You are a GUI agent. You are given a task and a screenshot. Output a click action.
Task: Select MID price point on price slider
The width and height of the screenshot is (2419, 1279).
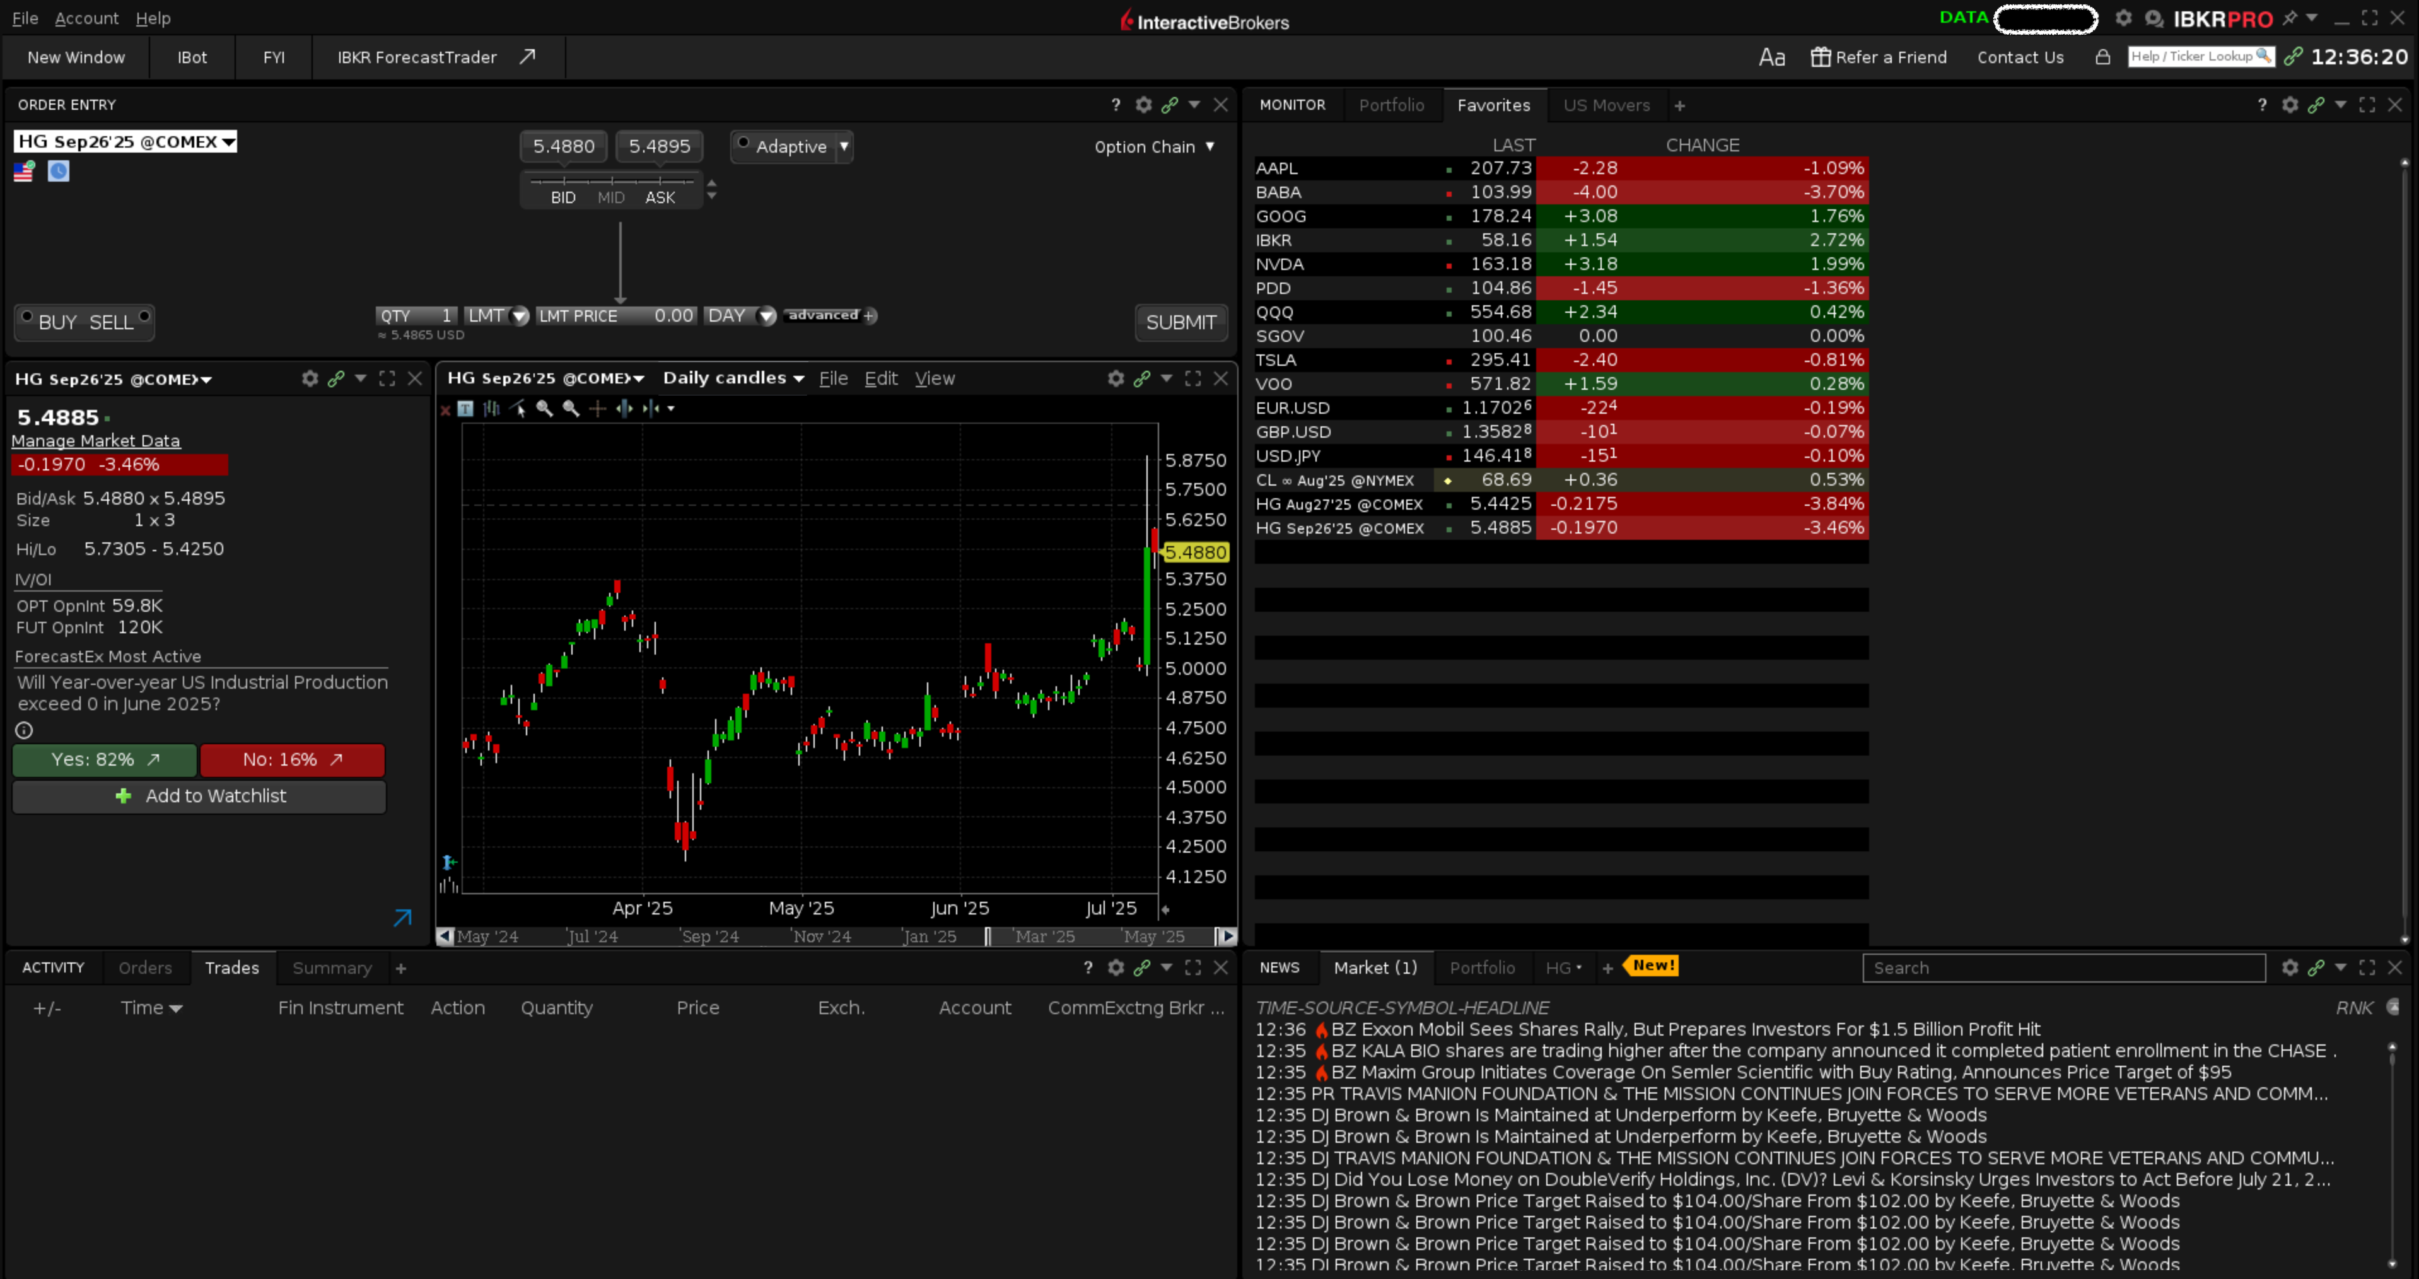[x=611, y=197]
